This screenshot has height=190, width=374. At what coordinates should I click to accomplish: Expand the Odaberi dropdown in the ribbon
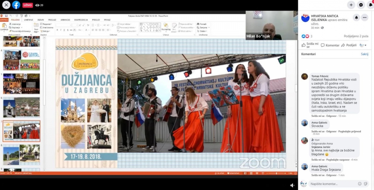[203, 31]
